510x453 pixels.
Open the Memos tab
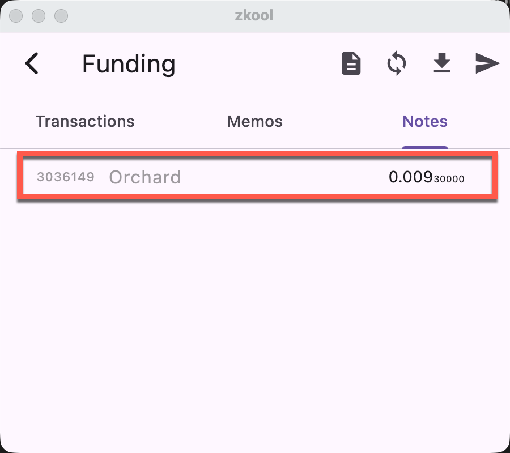point(255,122)
